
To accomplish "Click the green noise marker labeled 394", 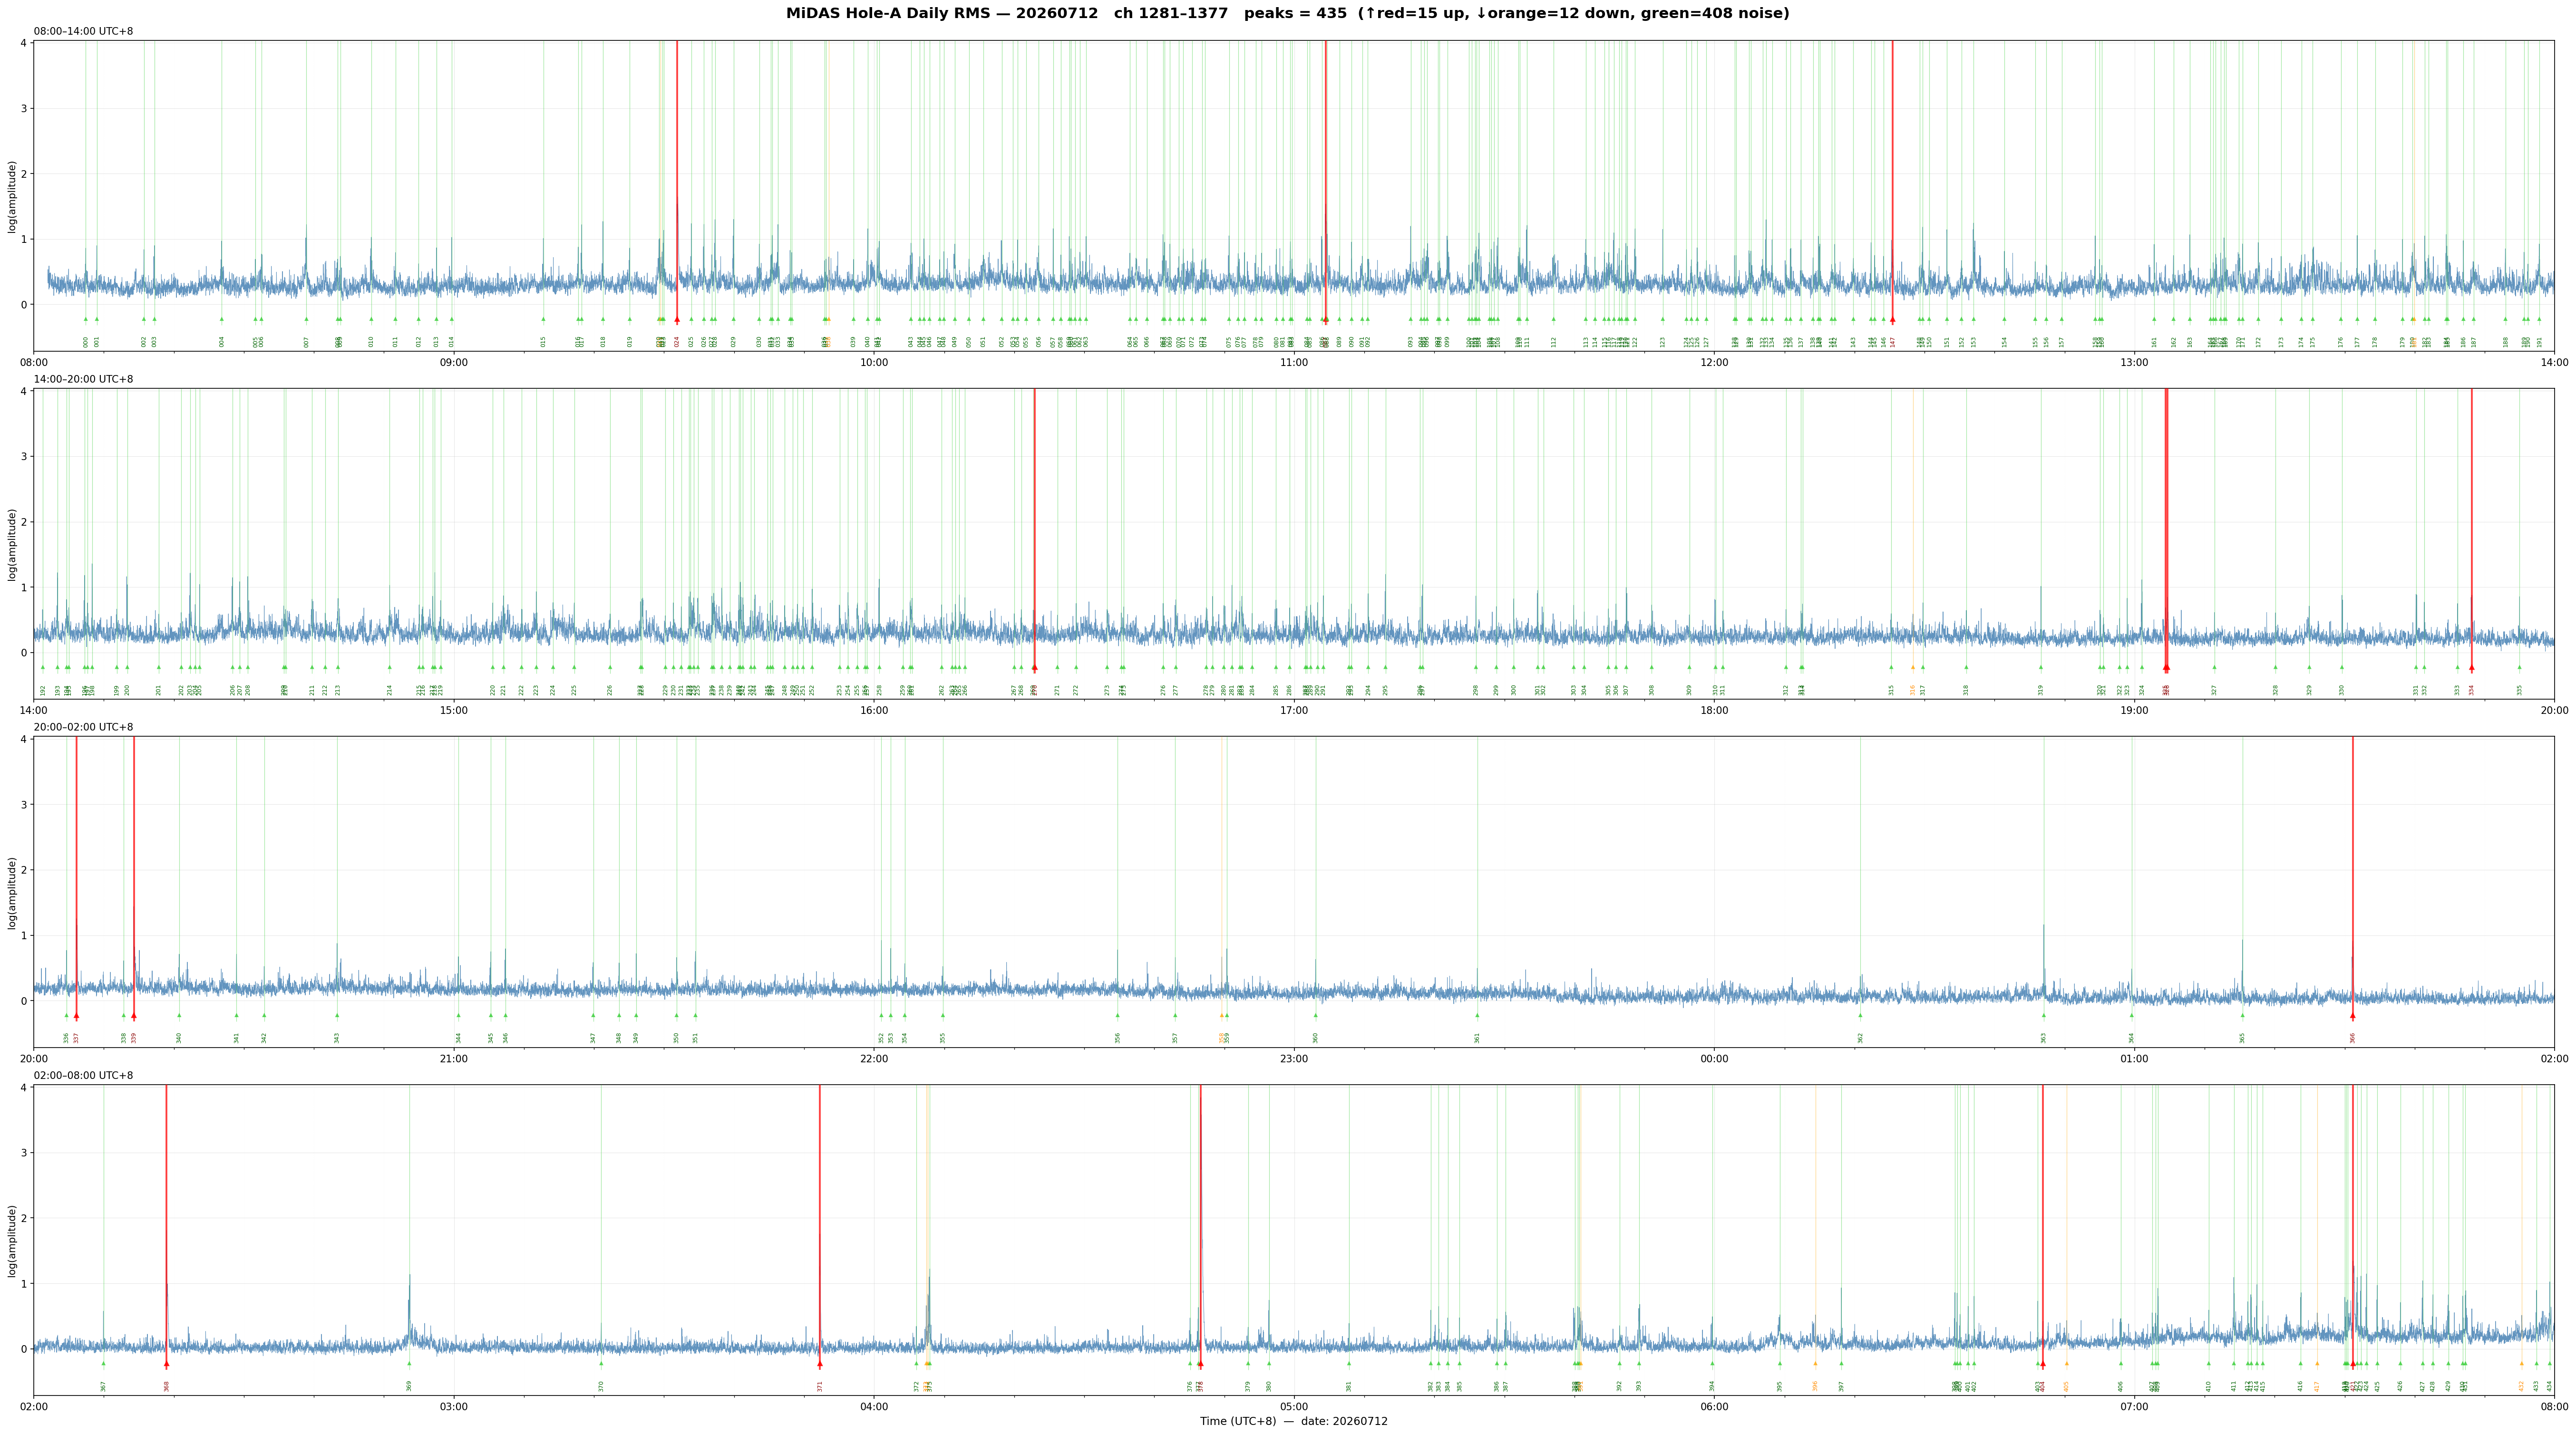I will coord(1712,1364).
